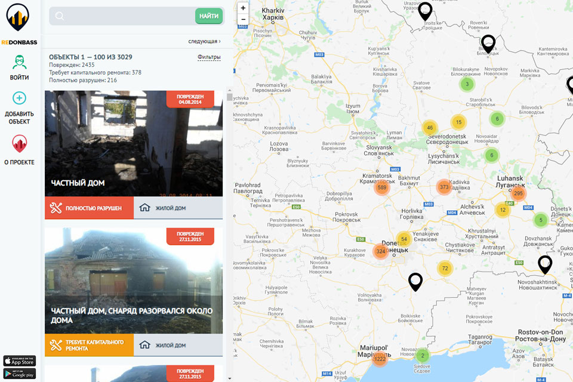Click the Полностью разрушен: 216 count

83,80
